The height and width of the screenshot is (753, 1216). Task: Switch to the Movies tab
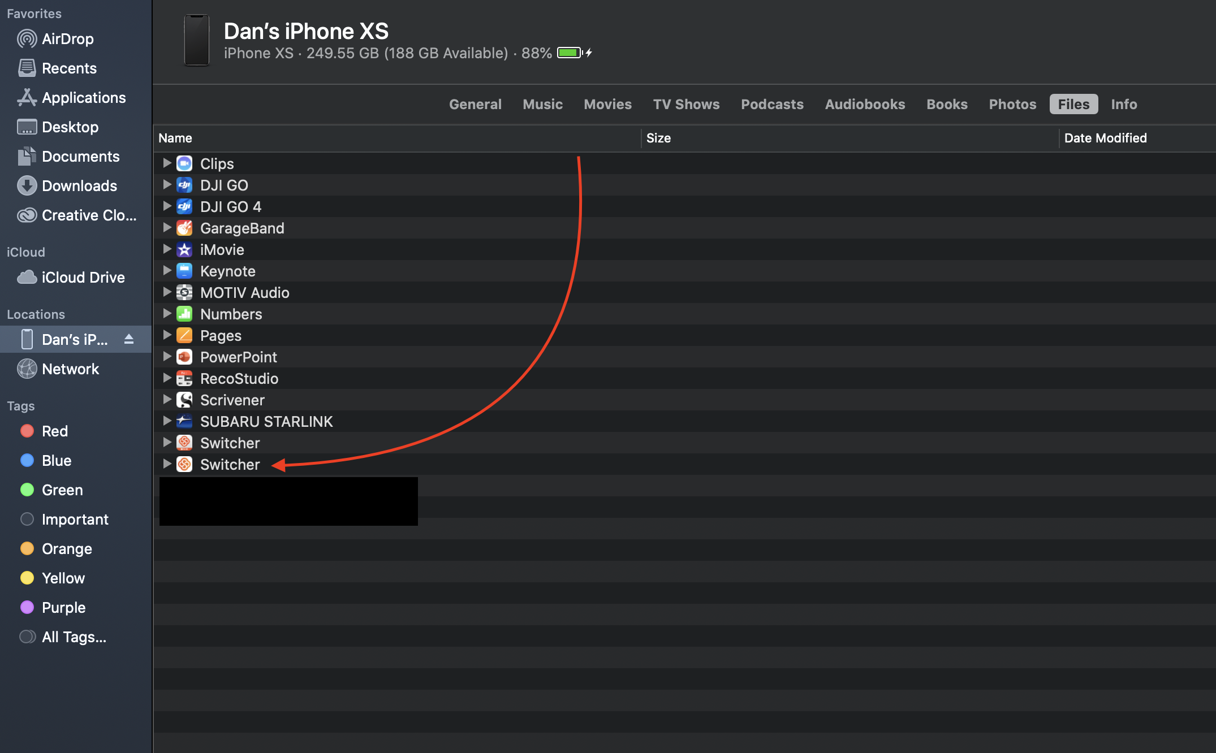(607, 104)
